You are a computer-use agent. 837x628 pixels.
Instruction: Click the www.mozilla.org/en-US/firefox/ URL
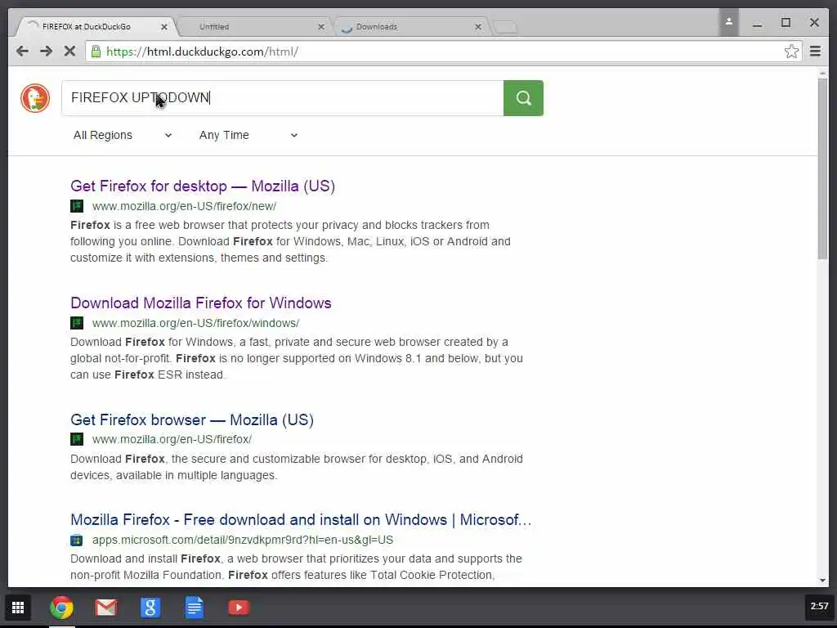point(172,439)
